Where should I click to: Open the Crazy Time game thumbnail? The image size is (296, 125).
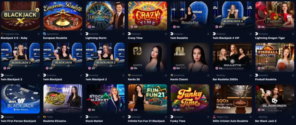[147, 16]
